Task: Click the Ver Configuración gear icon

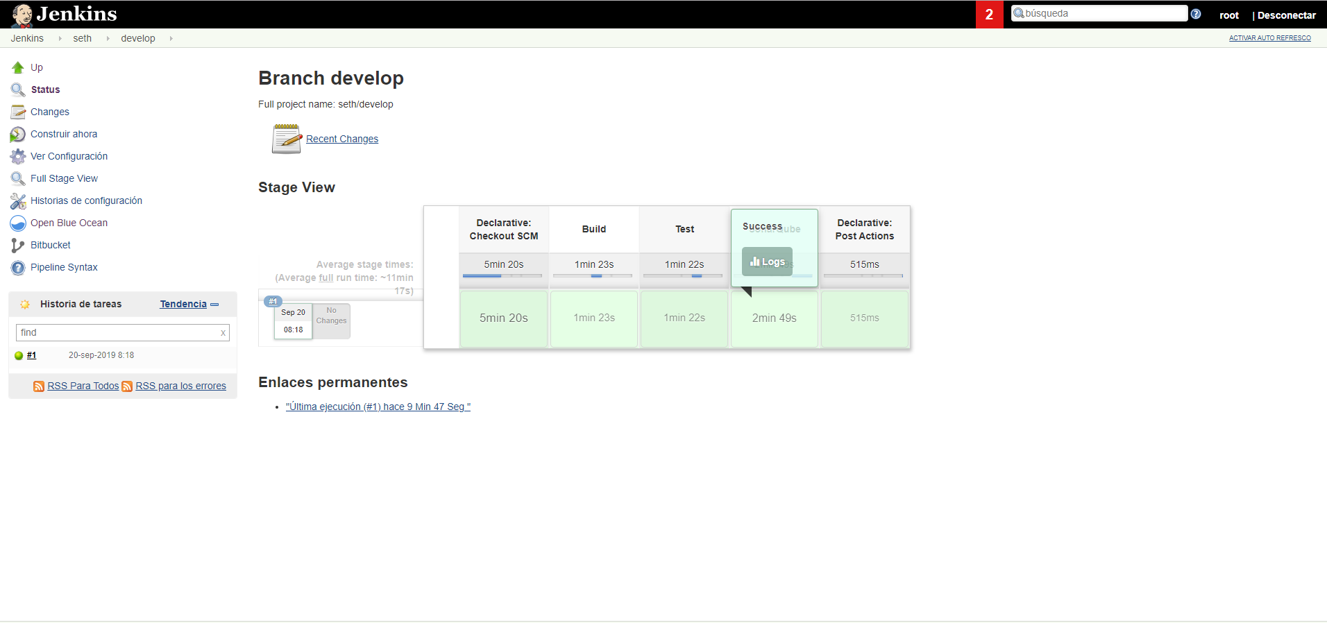Action: tap(18, 156)
